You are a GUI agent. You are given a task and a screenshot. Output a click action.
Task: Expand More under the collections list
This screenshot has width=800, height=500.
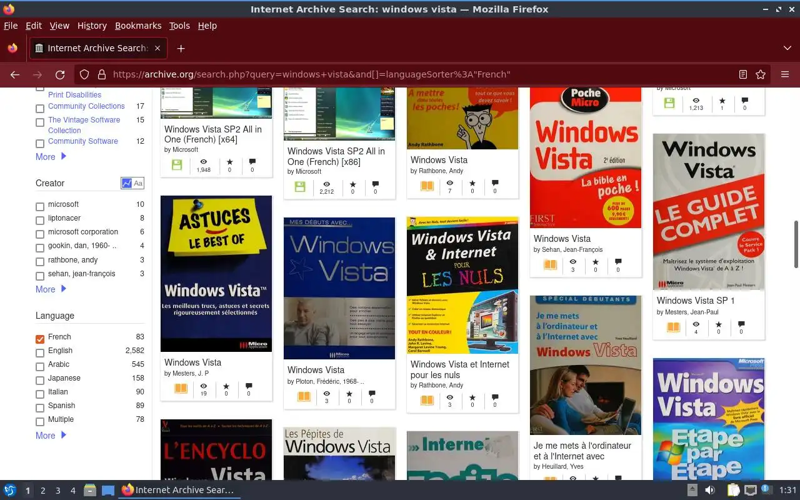tap(51, 157)
